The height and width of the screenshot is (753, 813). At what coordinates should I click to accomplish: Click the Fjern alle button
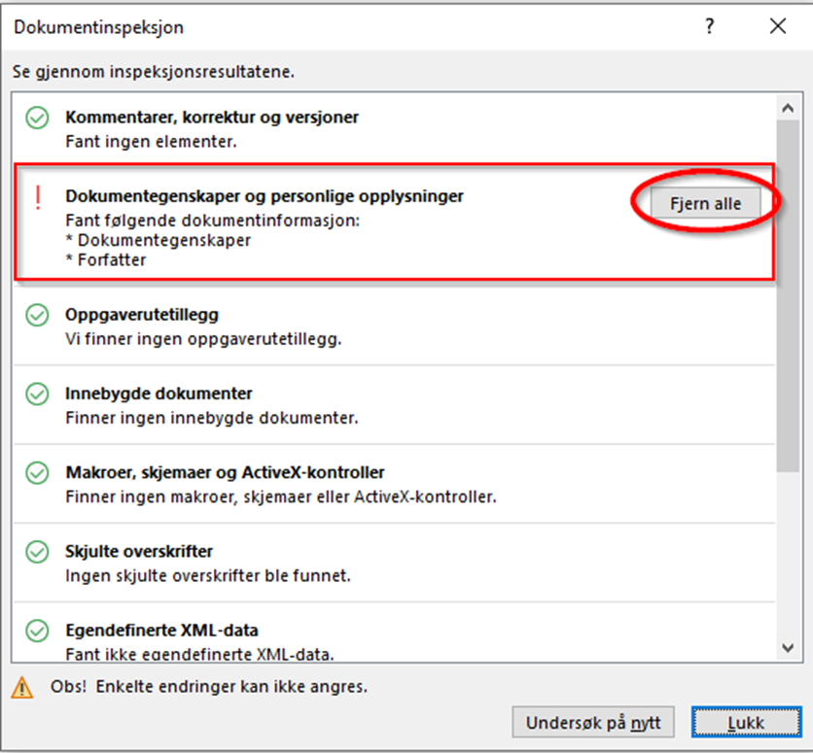tap(706, 204)
